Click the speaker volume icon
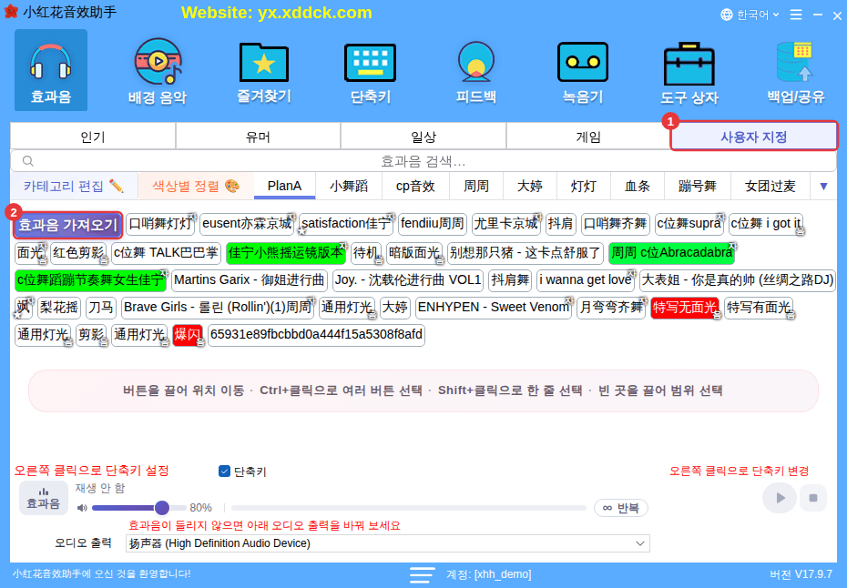 (x=82, y=508)
